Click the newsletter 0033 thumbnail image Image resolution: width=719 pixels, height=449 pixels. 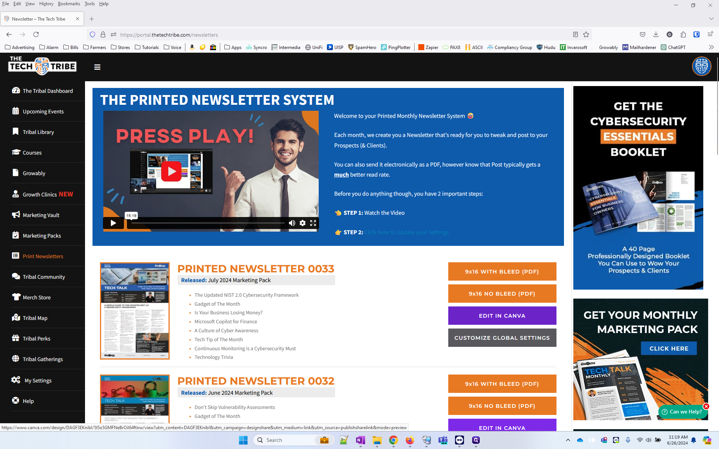[x=135, y=311]
